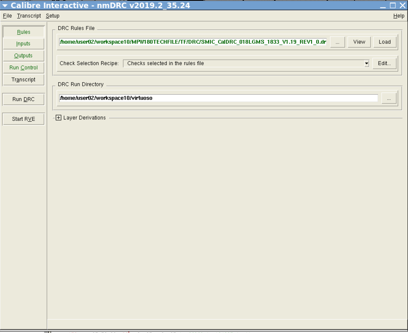The image size is (408, 333).
Task: Click the 'DRC Run Directory' group label
Action: pyautogui.click(x=81, y=85)
